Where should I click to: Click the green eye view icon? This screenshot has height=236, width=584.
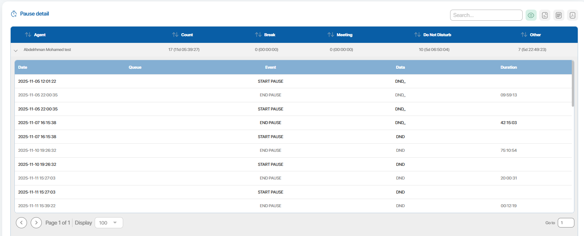point(531,15)
